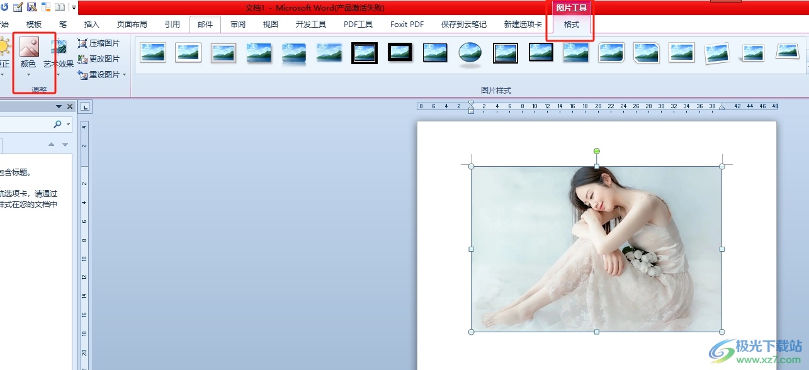Screen dimensions: 809x370
Task: Click 重设图片 reset picture
Action: (99, 75)
